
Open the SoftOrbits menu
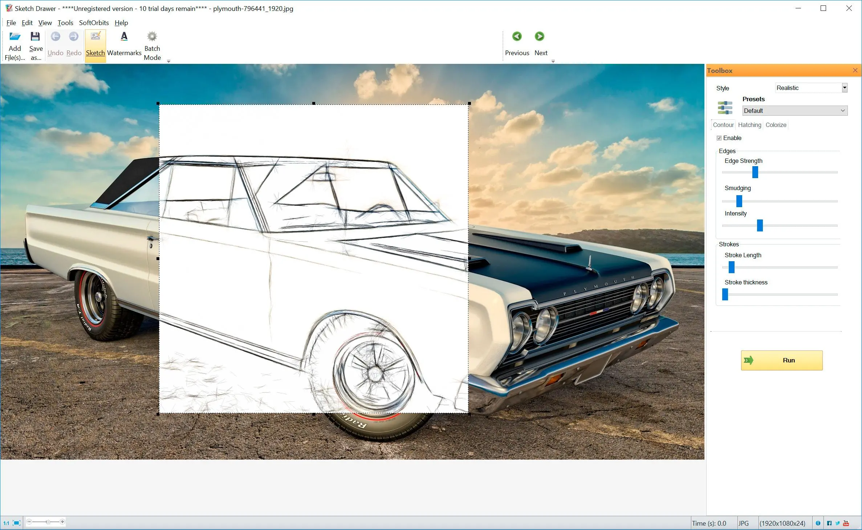pos(94,23)
